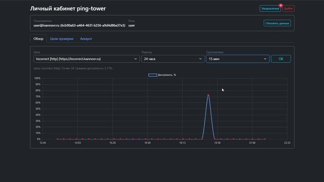
Task: Click the 19:36 time axis label
Action: [217, 143]
